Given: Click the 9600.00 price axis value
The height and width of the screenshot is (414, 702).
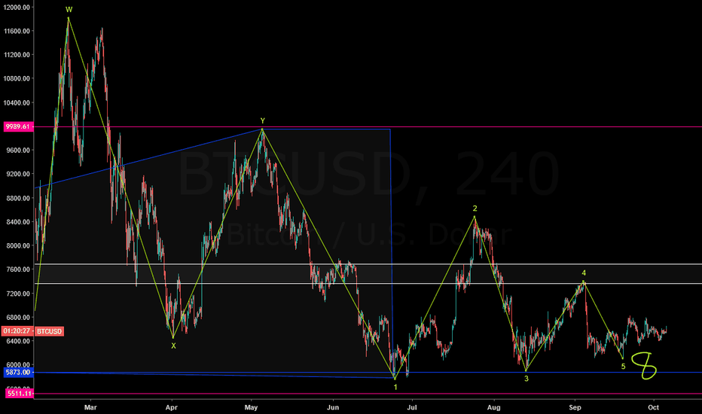Looking at the screenshot, I should coord(18,150).
